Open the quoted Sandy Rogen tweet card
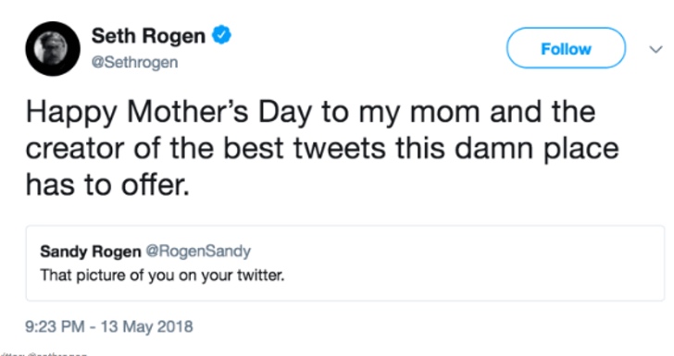Screen dimensions: 674x356 tap(345, 263)
